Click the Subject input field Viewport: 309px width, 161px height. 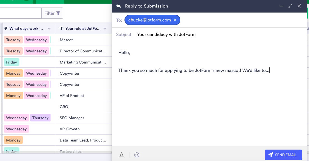[218, 35]
